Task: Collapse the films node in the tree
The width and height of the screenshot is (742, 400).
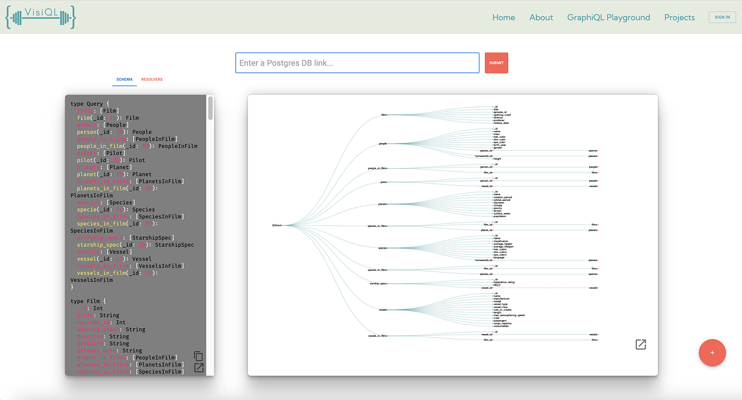Action: (387, 115)
